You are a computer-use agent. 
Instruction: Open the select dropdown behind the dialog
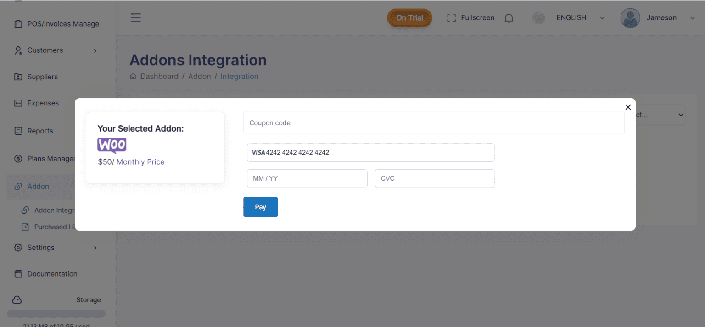pyautogui.click(x=660, y=115)
